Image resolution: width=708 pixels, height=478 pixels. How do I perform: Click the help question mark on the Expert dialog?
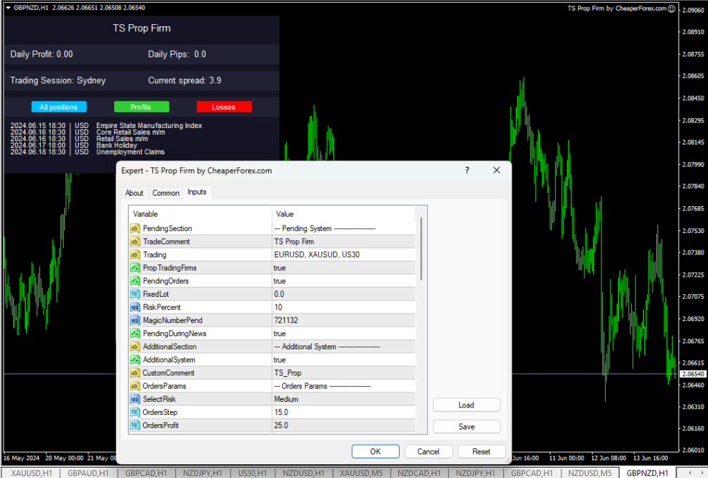[x=467, y=170]
